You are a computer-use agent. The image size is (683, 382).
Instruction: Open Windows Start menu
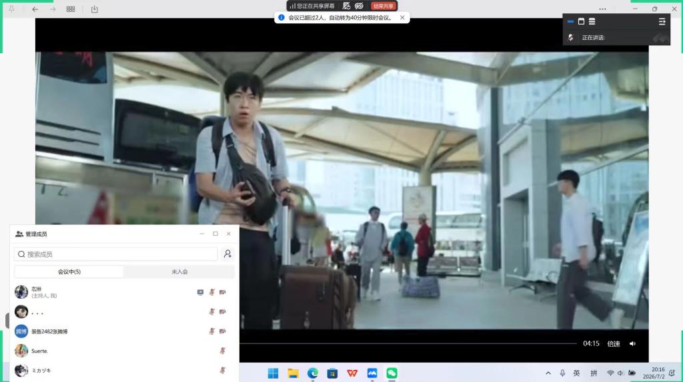tap(273, 373)
